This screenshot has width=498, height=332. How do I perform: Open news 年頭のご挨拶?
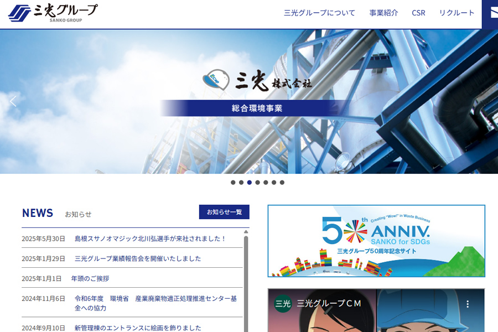(90, 279)
